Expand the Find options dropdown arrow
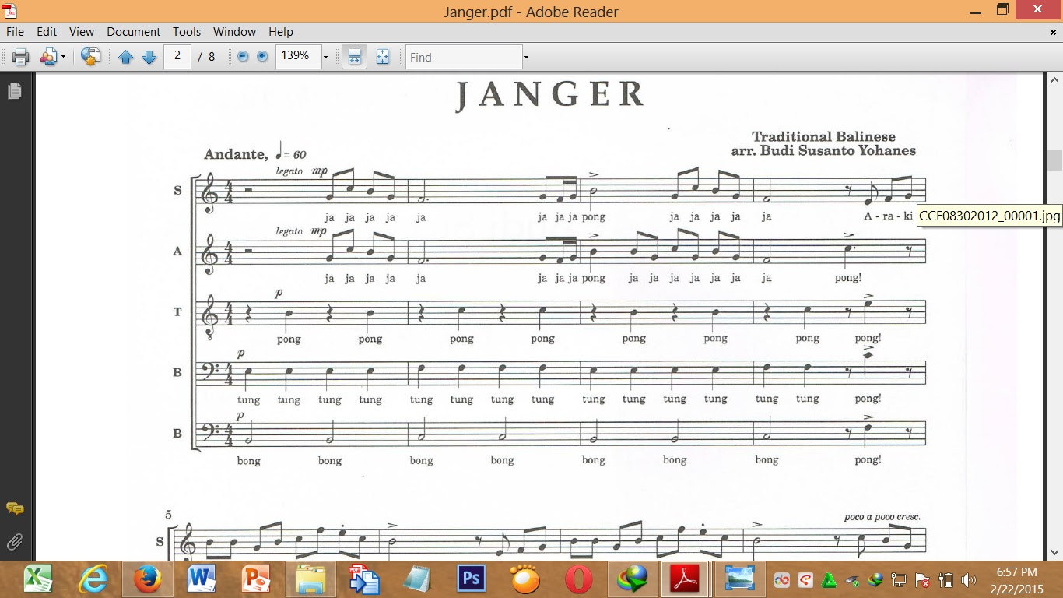Screen dimensions: 1063x598 [x=526, y=57]
